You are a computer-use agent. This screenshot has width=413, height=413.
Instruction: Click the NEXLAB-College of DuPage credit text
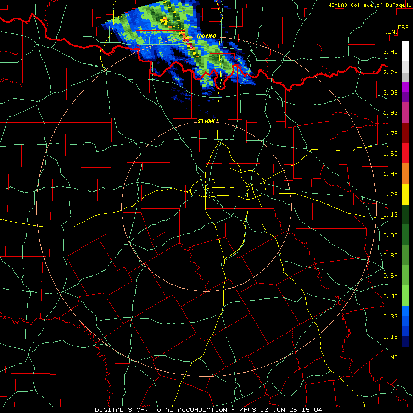(367, 5)
